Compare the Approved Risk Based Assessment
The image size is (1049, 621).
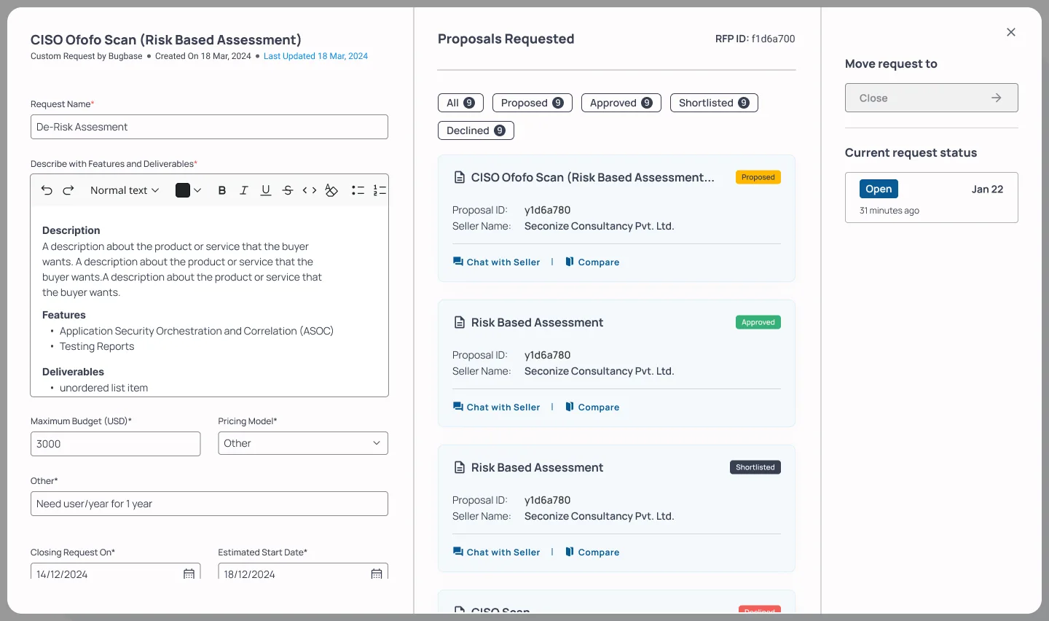tap(592, 407)
